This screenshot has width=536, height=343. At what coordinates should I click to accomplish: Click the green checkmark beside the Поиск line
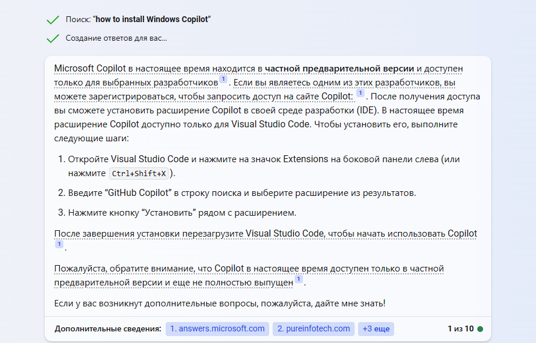(53, 20)
